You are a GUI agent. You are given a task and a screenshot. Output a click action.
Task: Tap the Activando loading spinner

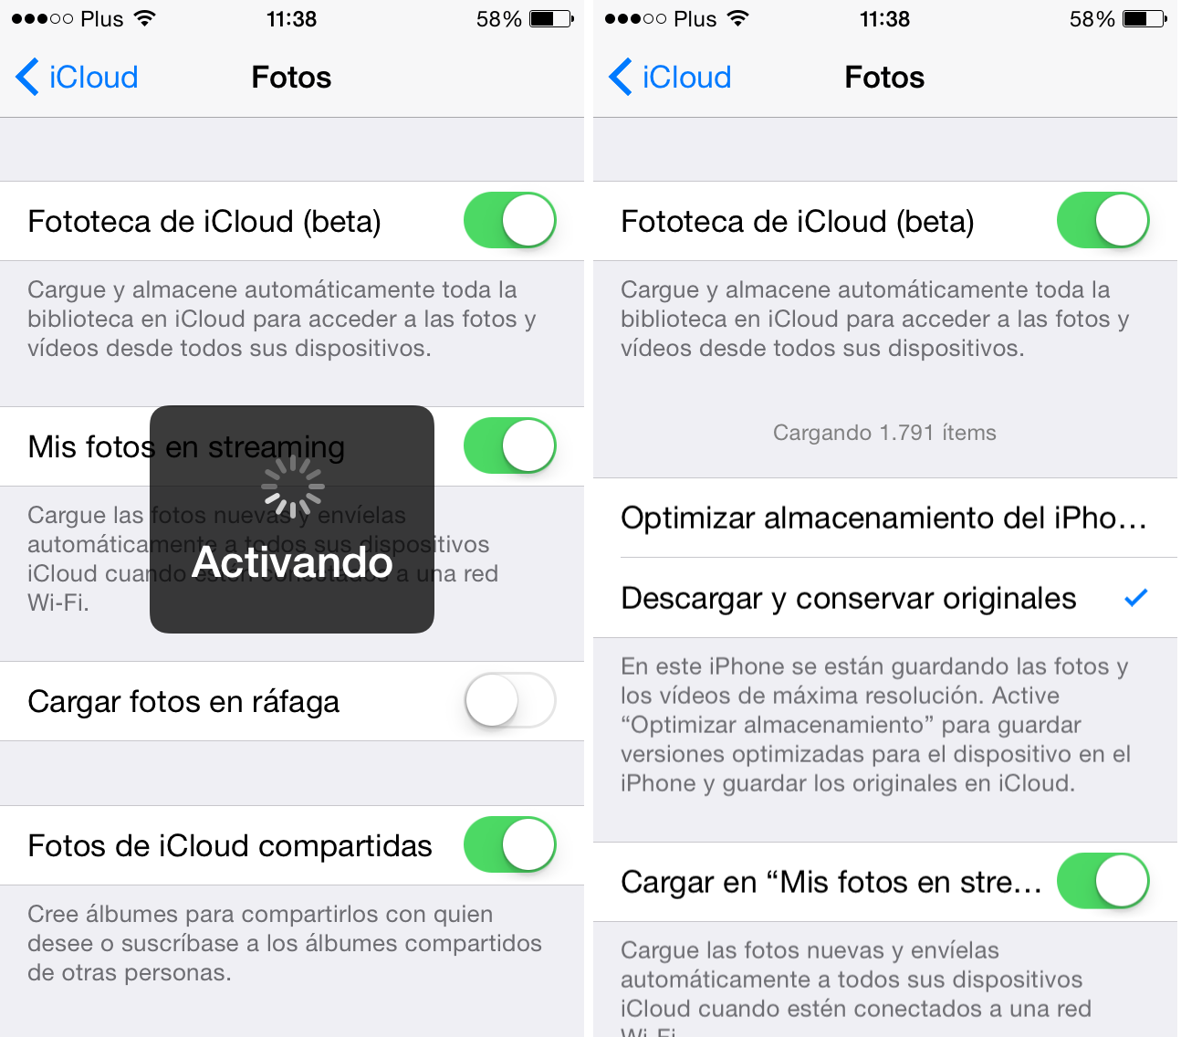293,487
